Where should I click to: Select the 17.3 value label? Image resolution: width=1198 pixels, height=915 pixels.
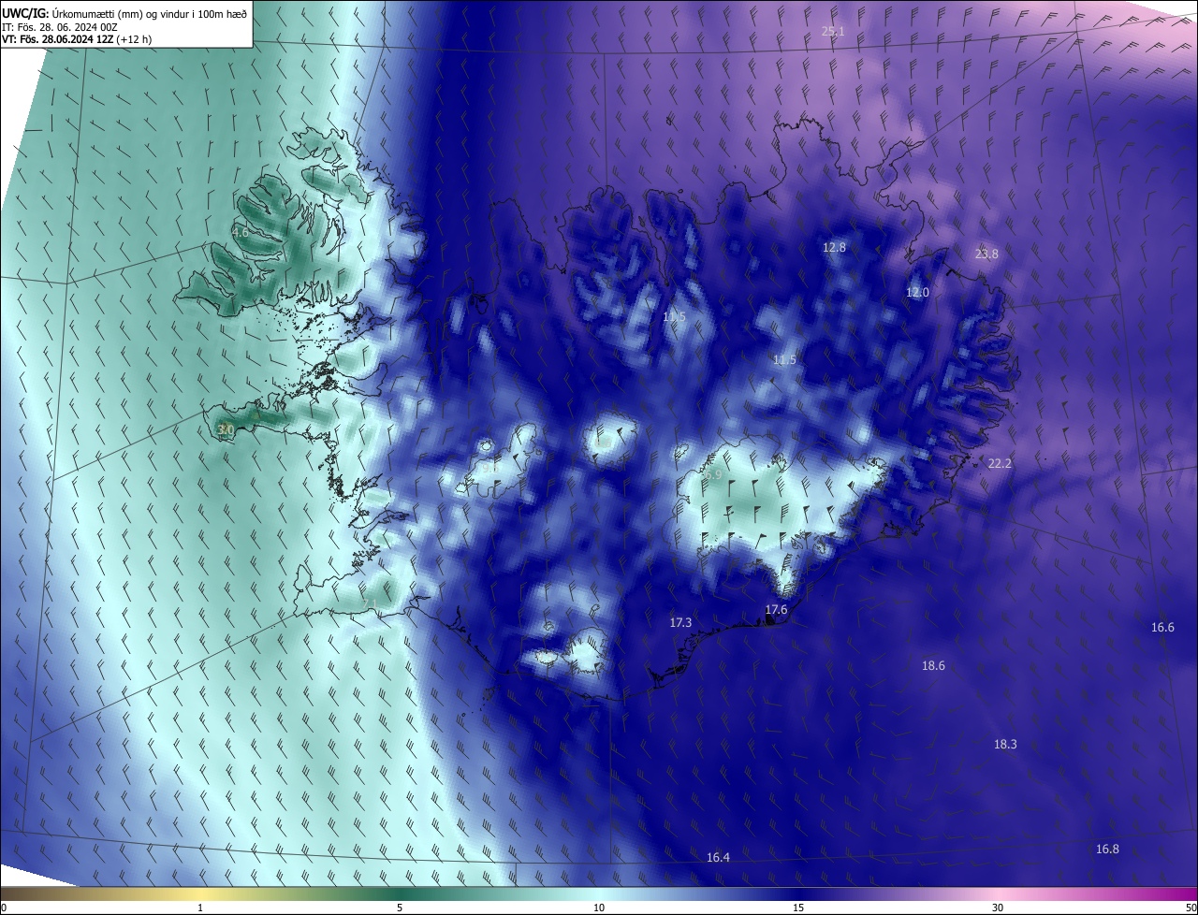[x=680, y=623]
